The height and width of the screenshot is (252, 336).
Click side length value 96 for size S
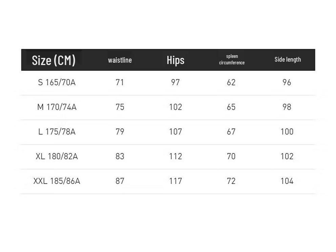pos(287,82)
